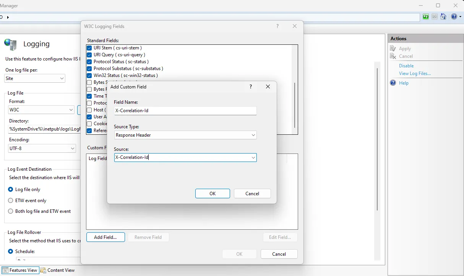The width and height of the screenshot is (464, 276).
Task: Open the Help icon in top toolbar
Action: 453,17
